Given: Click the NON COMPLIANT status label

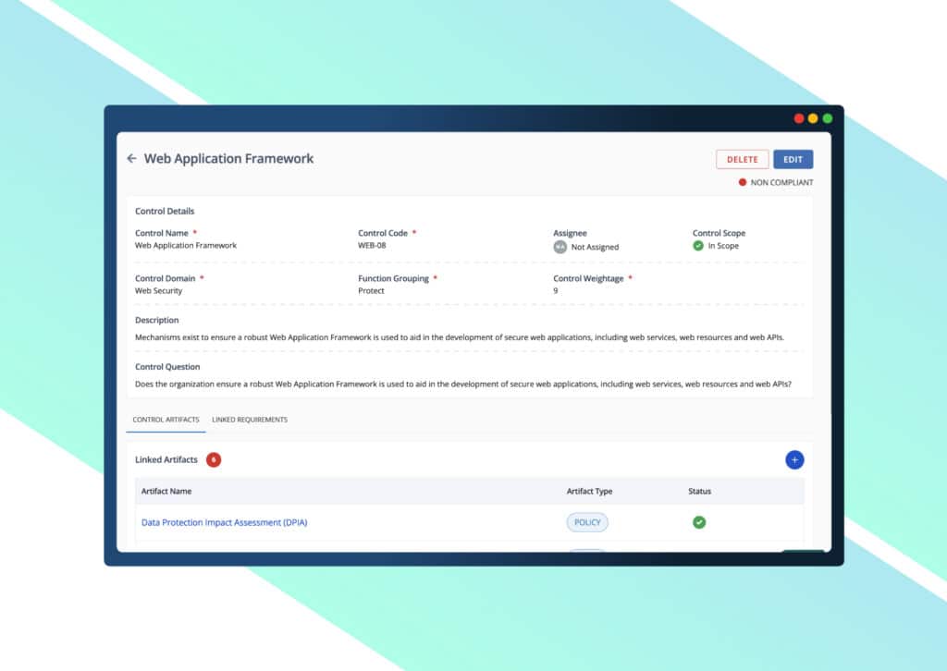Looking at the screenshot, I should pyautogui.click(x=781, y=182).
